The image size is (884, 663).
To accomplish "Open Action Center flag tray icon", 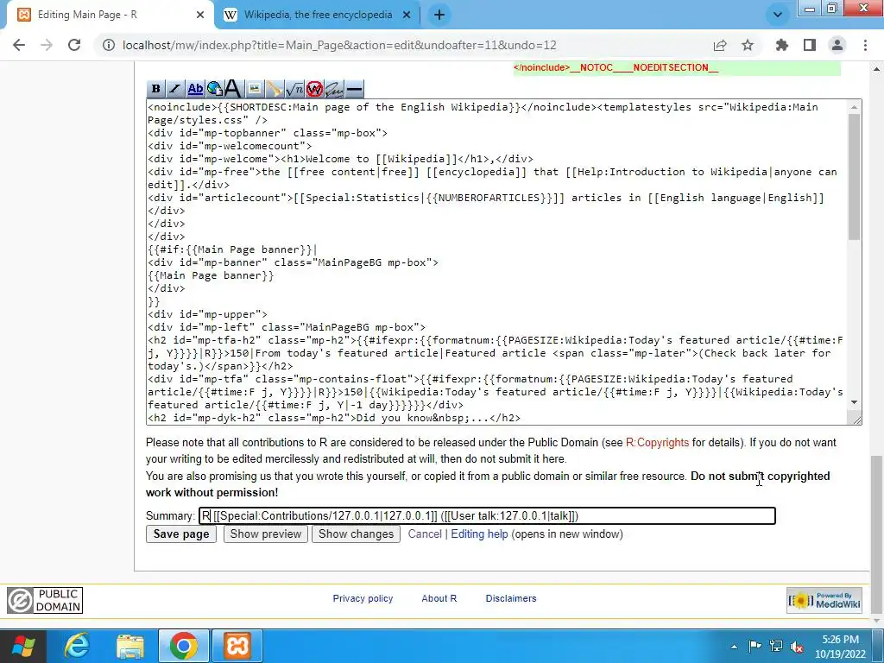I will [755, 647].
